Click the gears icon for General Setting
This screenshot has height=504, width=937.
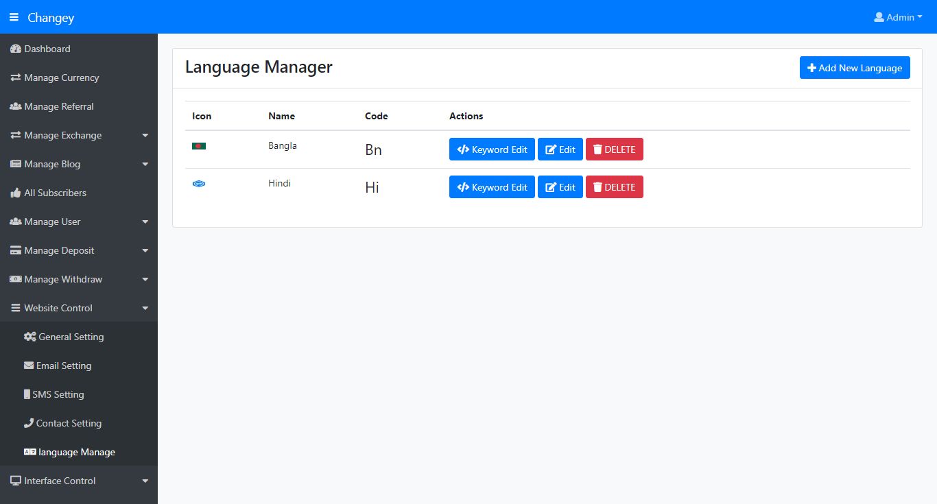click(x=29, y=337)
